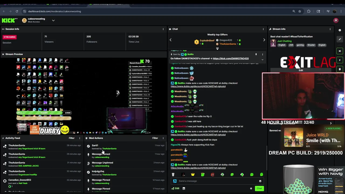Open browser extensions puzzle icon
Image resolution: width=345 pixels, height=194 pixels.
(x=309, y=11)
